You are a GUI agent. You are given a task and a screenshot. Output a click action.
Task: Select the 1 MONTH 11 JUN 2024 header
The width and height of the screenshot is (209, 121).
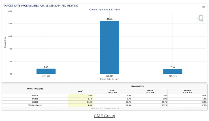pos(187,91)
